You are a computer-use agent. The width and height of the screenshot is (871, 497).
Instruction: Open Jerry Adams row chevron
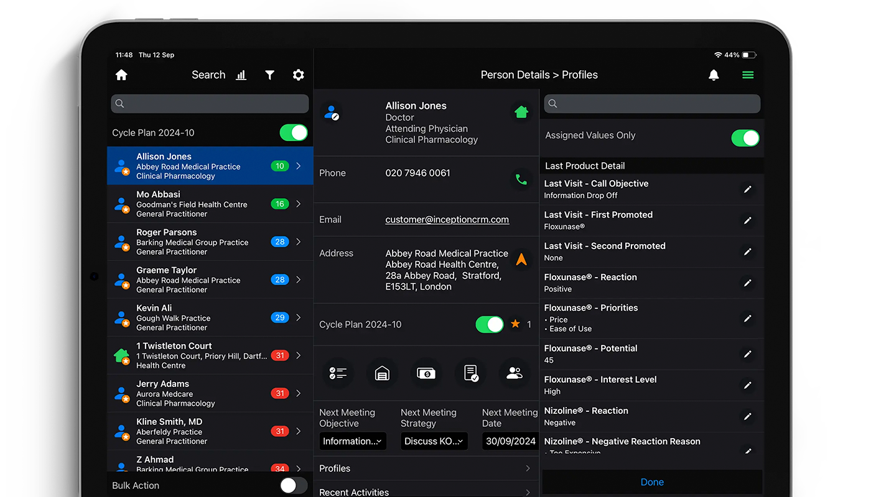pyautogui.click(x=299, y=393)
